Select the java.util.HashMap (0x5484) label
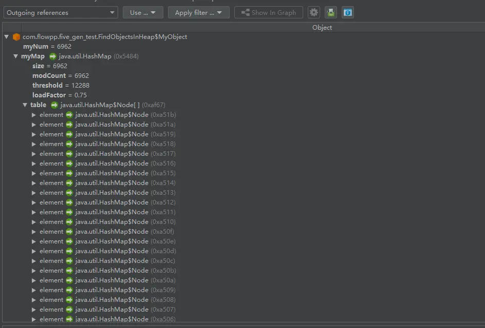485x328 pixels. coord(99,56)
